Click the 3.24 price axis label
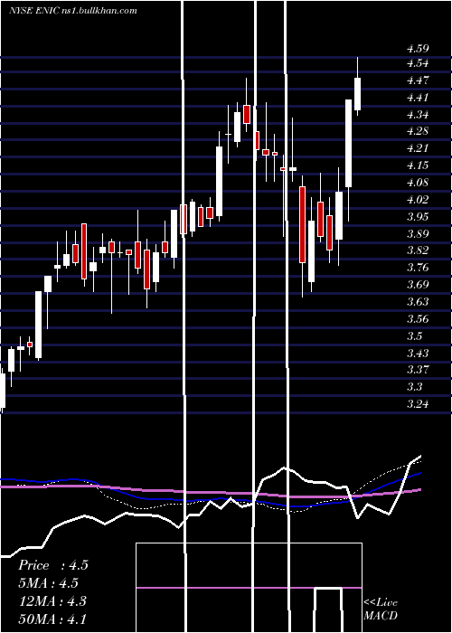 point(418,403)
